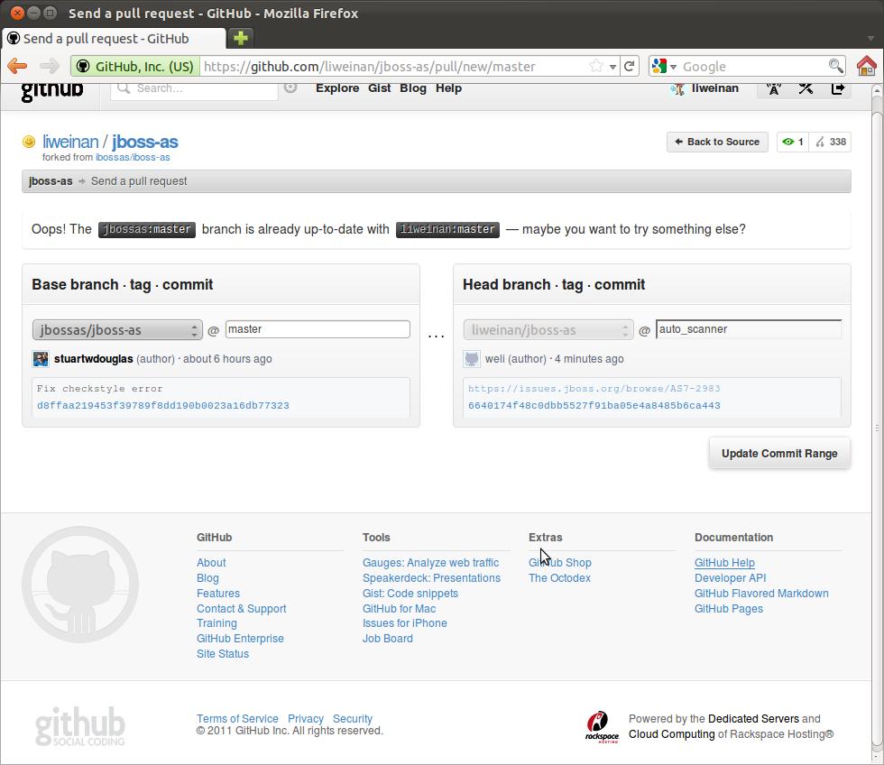Show site identity for GitHub, Inc. (US)

(x=135, y=67)
